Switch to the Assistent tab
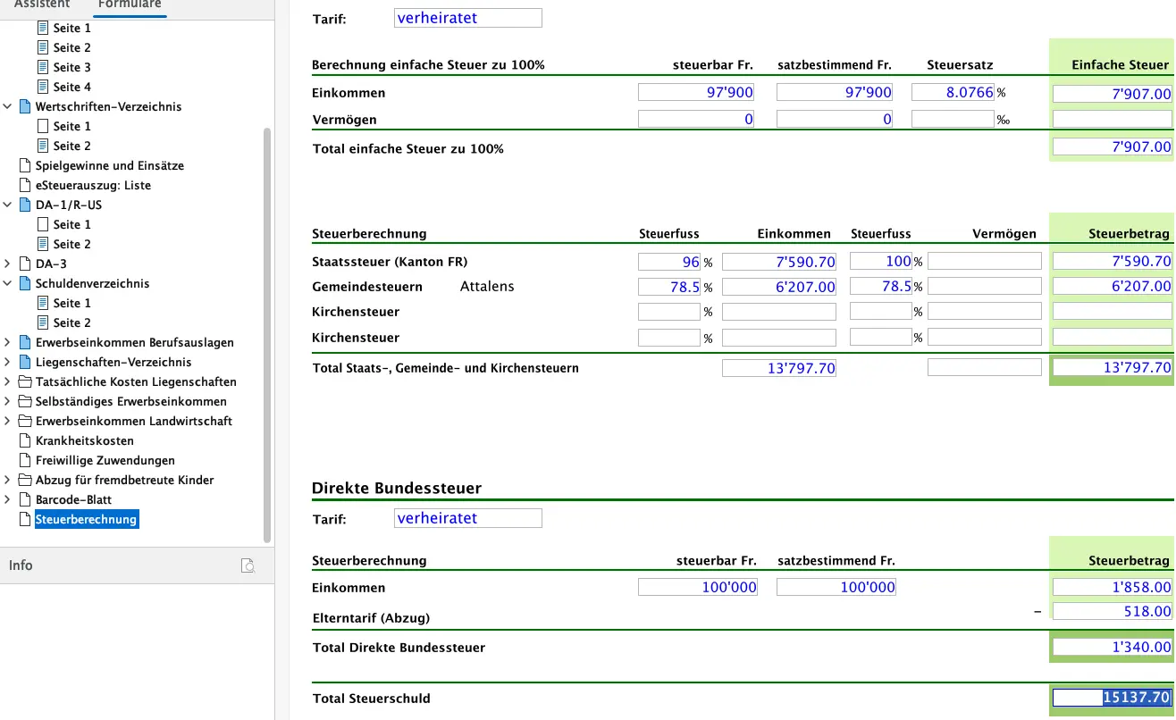Image resolution: width=1176 pixels, height=720 pixels. 42,5
